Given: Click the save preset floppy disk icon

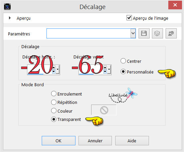Looking at the screenshot, I should [144, 33].
